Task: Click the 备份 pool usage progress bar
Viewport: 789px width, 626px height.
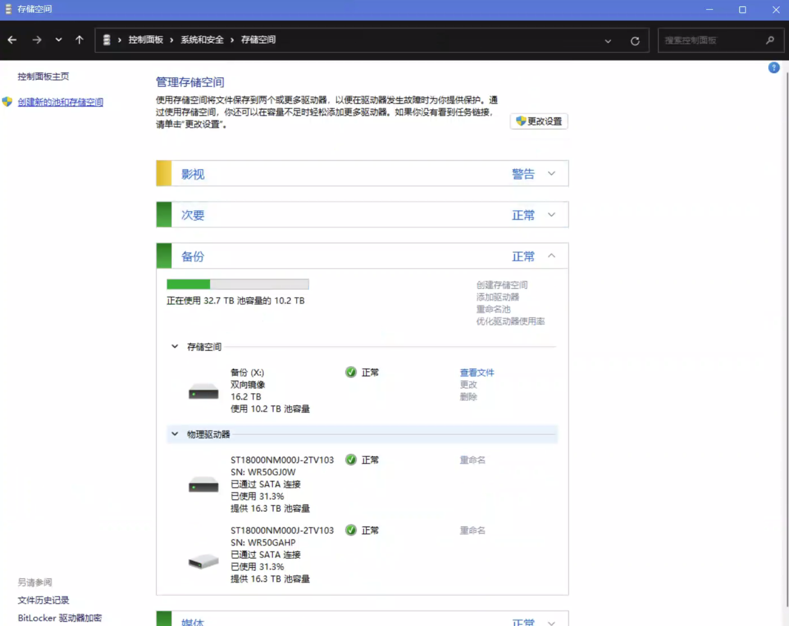Action: [x=238, y=284]
